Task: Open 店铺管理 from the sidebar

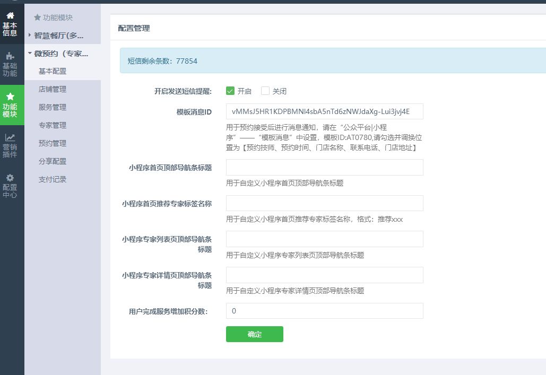Action: (x=53, y=89)
